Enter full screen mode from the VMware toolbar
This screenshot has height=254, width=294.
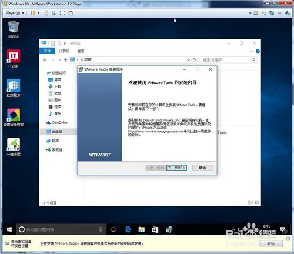pos(62,13)
